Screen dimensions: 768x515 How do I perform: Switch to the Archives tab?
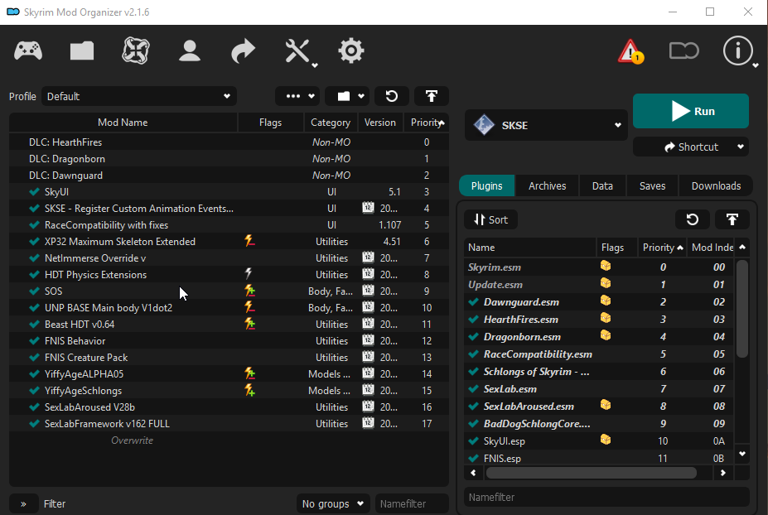point(547,185)
